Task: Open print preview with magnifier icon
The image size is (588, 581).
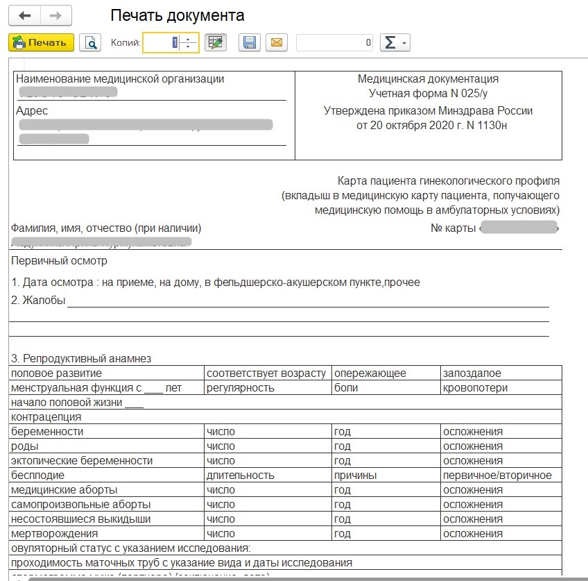Action: click(x=89, y=43)
